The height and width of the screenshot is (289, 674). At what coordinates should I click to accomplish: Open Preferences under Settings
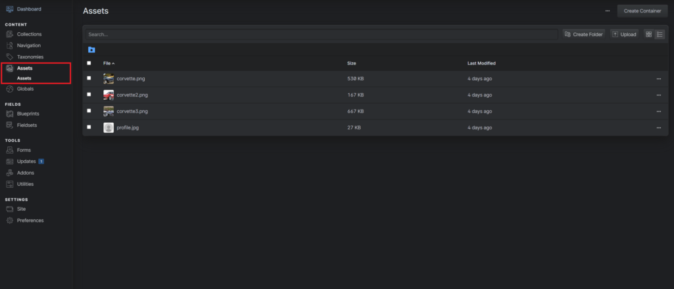pos(30,220)
